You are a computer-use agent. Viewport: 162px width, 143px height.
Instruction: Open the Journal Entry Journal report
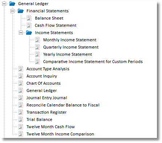point(47,98)
